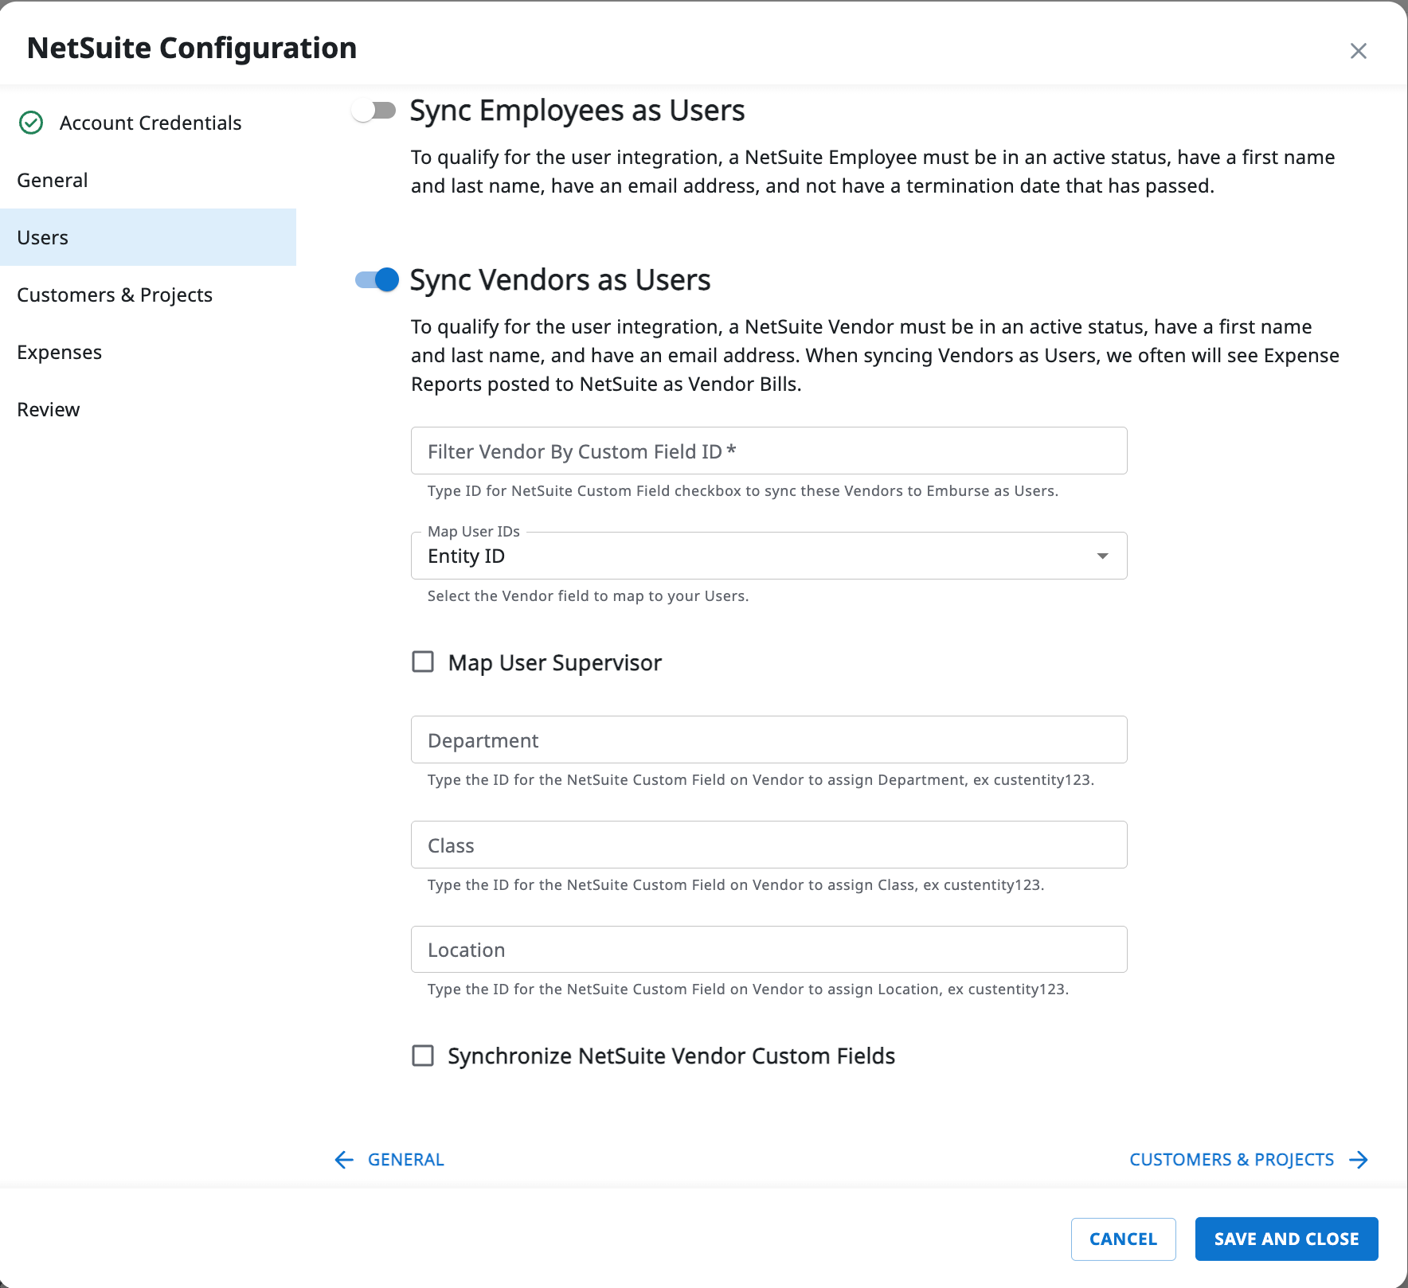1408x1288 pixels.
Task: Click the Account Credentials green checkmark icon
Action: point(31,123)
